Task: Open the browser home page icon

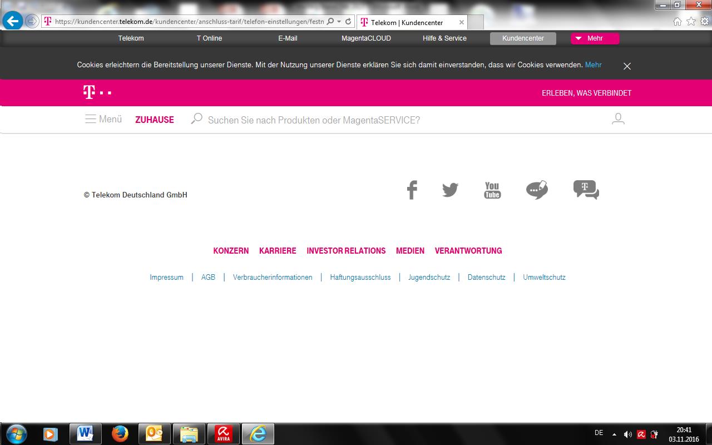Action: pyautogui.click(x=677, y=21)
